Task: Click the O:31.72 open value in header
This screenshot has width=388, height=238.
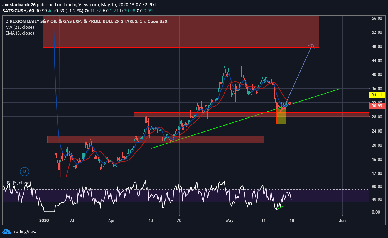Action: [92, 11]
